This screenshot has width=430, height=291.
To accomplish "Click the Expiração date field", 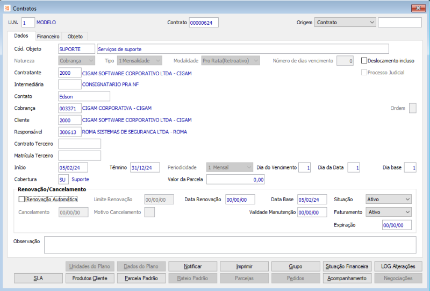I will pyautogui.click(x=397, y=225).
